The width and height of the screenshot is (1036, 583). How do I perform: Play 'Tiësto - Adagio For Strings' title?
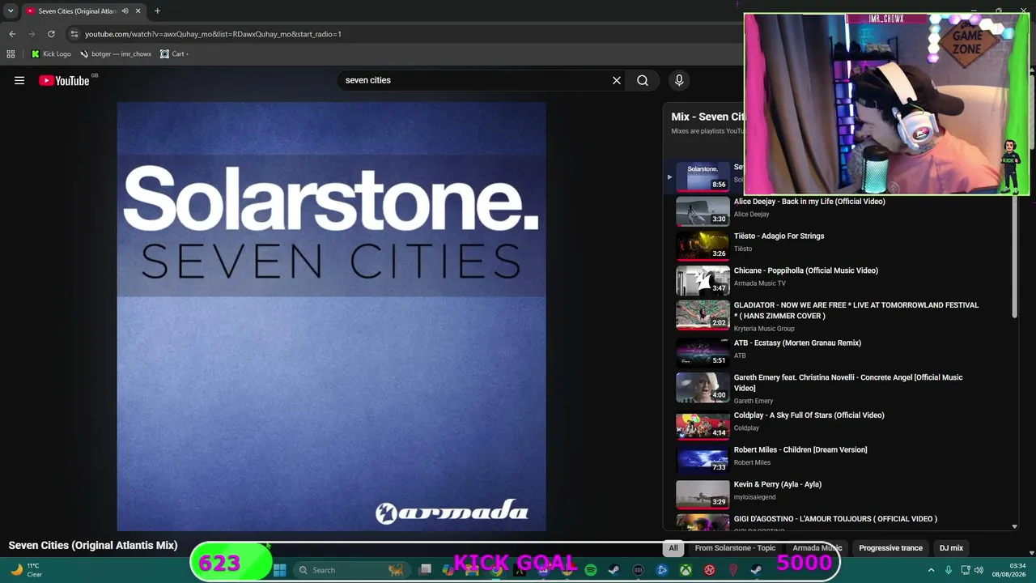779,236
